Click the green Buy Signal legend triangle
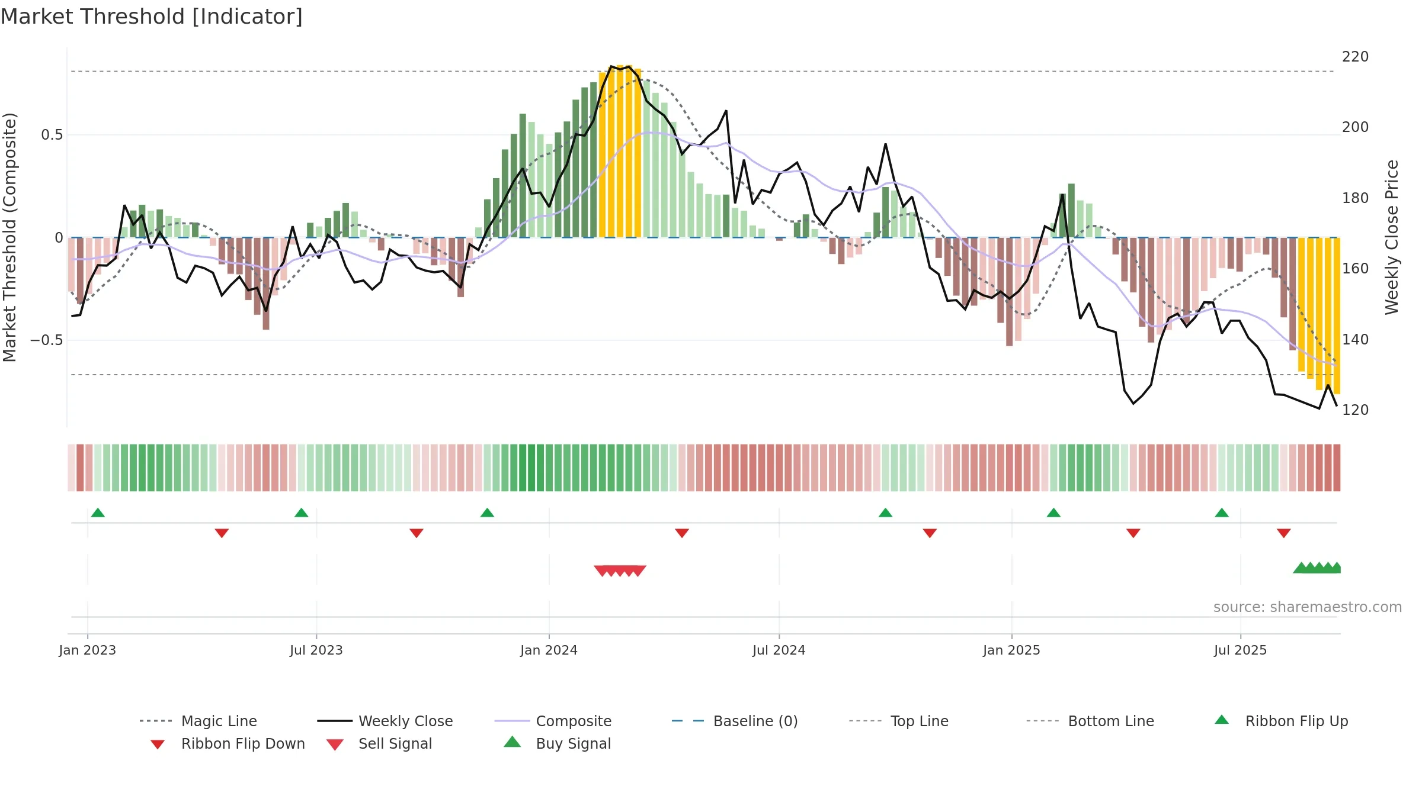 click(513, 742)
